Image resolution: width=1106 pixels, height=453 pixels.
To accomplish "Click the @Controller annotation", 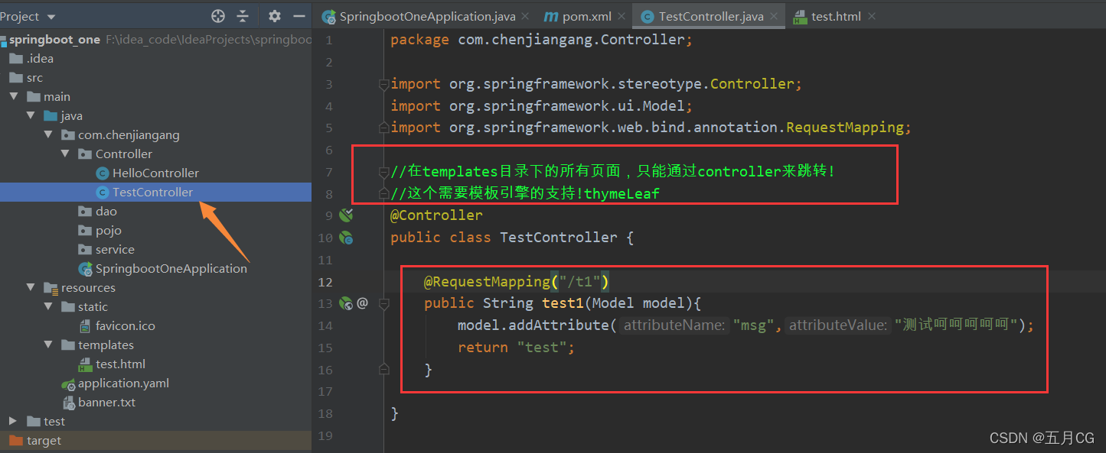I will click(x=436, y=215).
